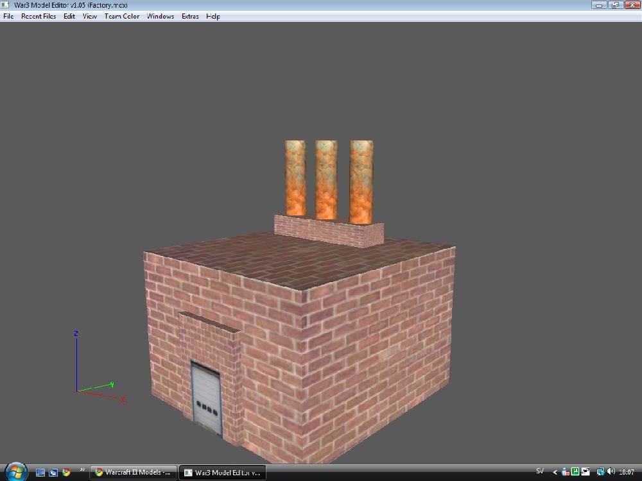The width and height of the screenshot is (642, 481).
Task: Click the green uTorrent tray icon
Action: click(x=575, y=471)
